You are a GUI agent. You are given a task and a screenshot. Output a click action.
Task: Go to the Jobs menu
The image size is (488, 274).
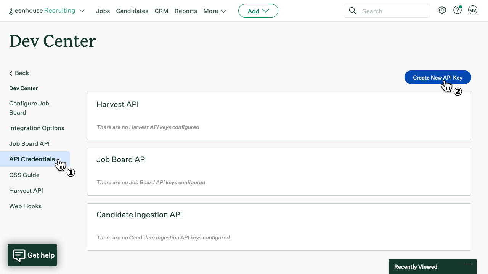pos(103,11)
